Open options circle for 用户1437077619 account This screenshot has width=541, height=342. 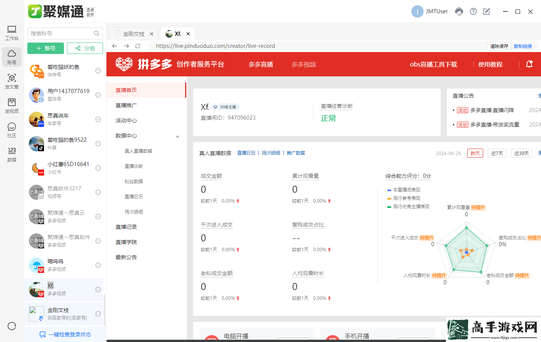coord(98,95)
